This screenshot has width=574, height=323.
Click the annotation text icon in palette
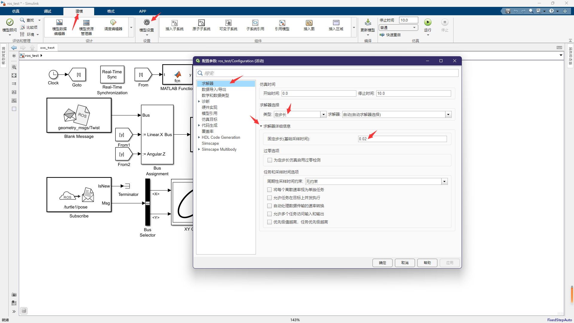click(x=14, y=92)
